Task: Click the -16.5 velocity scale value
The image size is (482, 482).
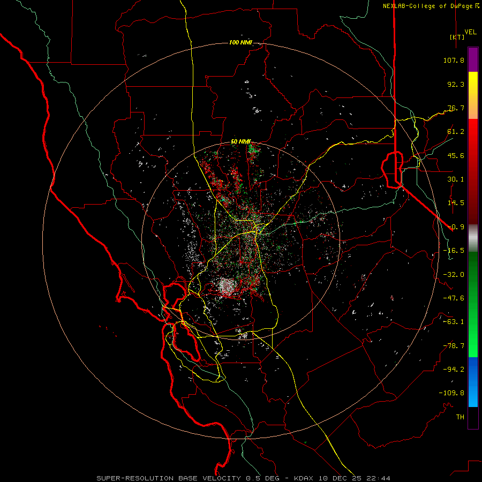Action: pos(454,251)
